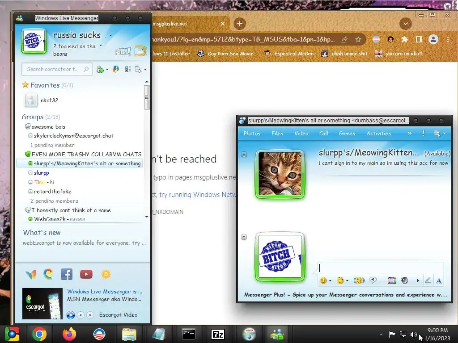
Task: Click the Video menu in chat
Action: tap(301, 133)
